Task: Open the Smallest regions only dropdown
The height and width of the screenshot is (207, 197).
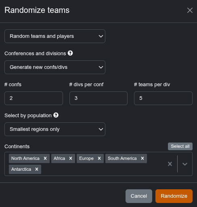Action: [55, 129]
